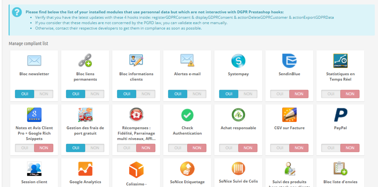
Task: Set Statistiques en Temps Réel to OUI
Action: tap(331, 94)
